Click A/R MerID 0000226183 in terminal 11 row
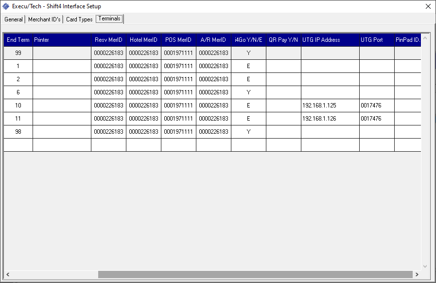Image resolution: width=436 pixels, height=283 pixels. point(213,118)
